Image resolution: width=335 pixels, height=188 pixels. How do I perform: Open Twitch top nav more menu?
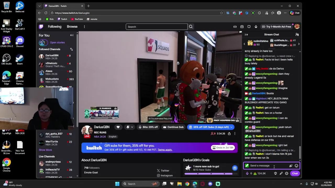pyautogui.click(x=84, y=27)
